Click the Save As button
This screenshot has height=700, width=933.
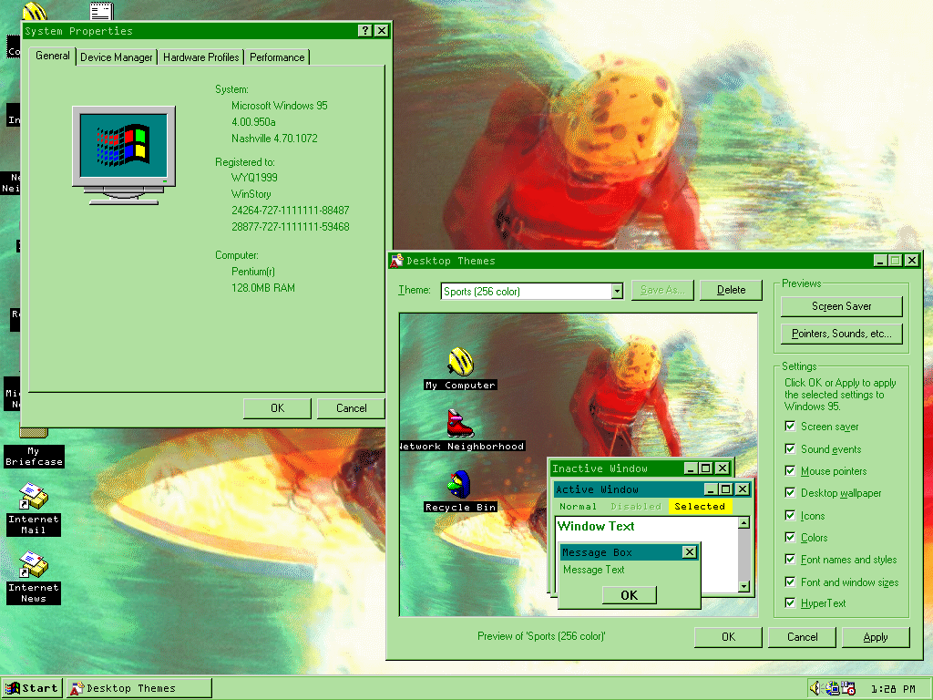tap(662, 290)
